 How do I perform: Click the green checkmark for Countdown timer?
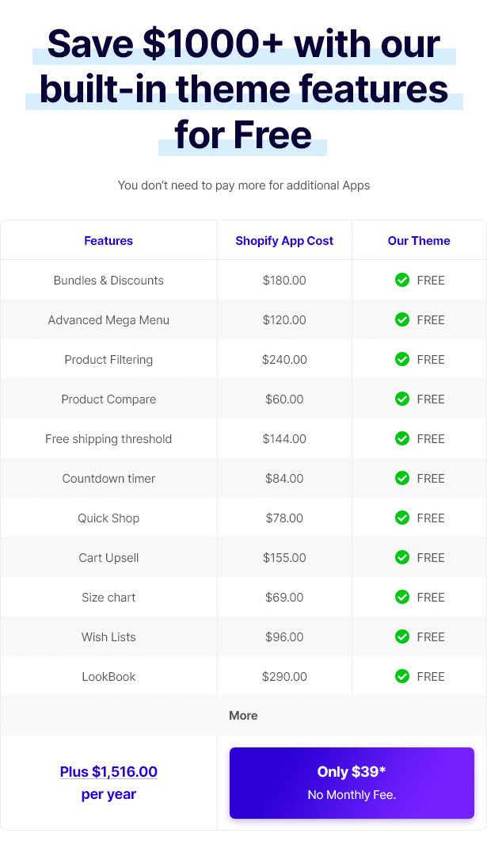[x=402, y=478]
